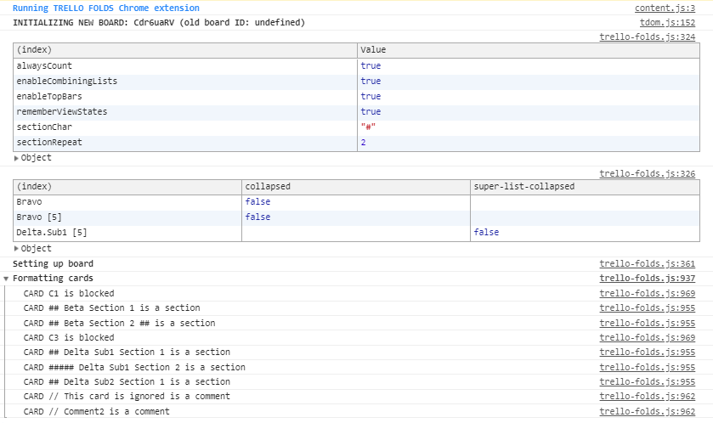
Task: Open the tdom.js:152 source link
Action: coord(667,23)
